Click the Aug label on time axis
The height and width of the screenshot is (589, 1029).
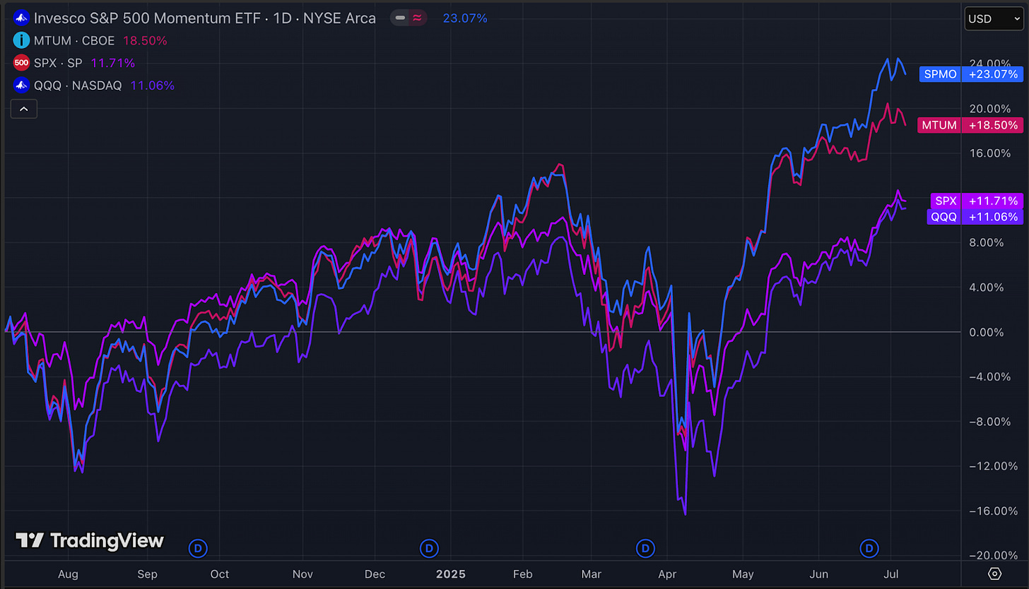click(x=68, y=573)
